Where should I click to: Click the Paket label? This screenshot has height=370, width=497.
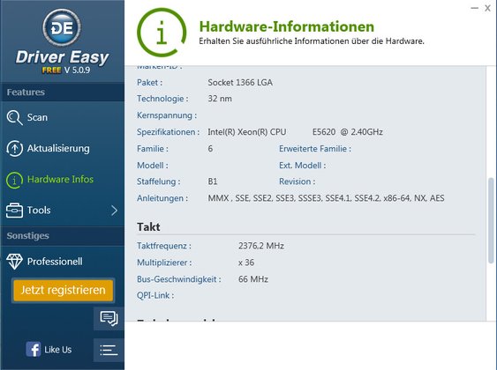pyautogui.click(x=149, y=83)
